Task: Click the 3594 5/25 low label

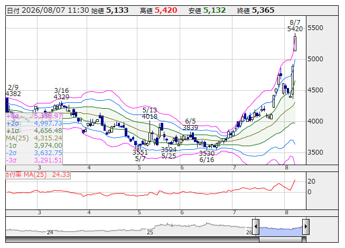Action: pos(169,153)
